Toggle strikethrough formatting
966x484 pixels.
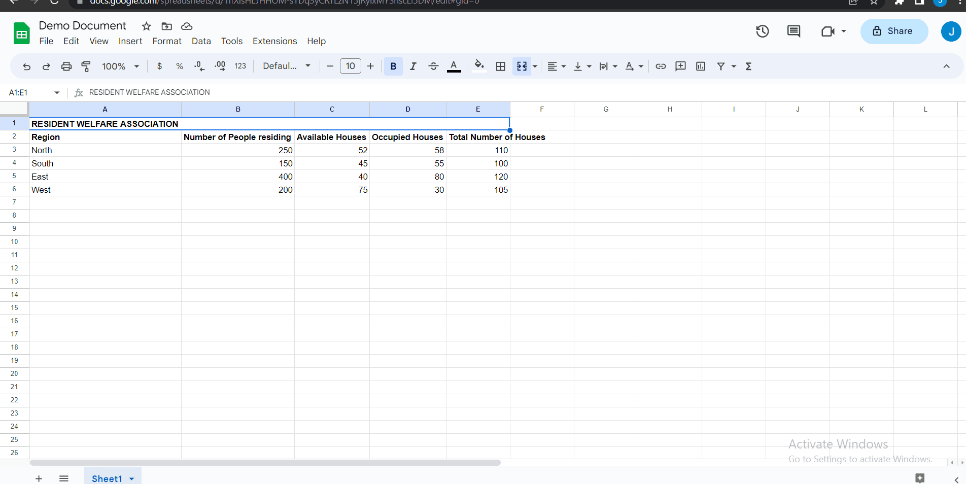[433, 66]
